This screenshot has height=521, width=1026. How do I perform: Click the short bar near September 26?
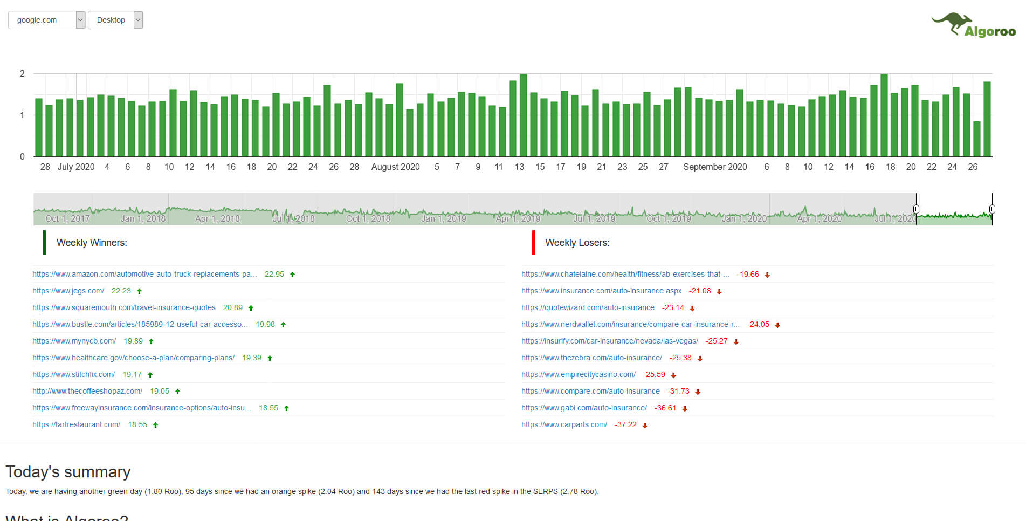pyautogui.click(x=976, y=139)
